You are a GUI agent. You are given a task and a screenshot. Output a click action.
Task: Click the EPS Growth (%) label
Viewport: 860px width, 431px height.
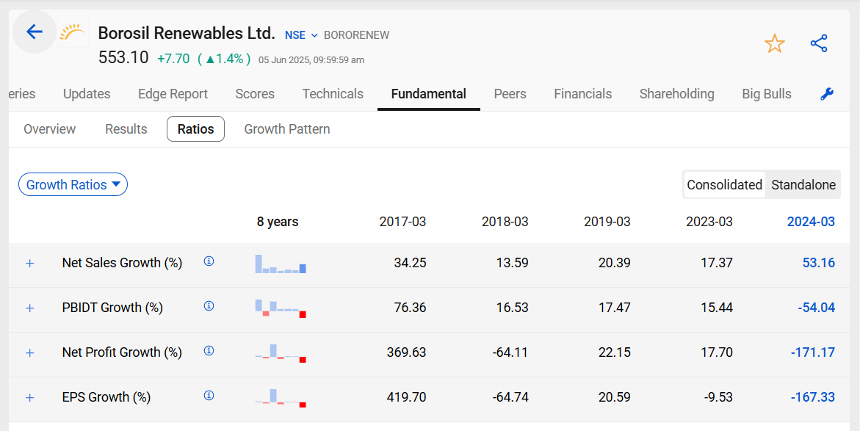(x=106, y=397)
